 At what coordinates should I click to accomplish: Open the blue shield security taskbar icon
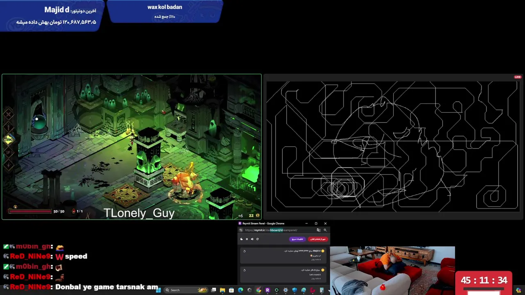pos(294,290)
